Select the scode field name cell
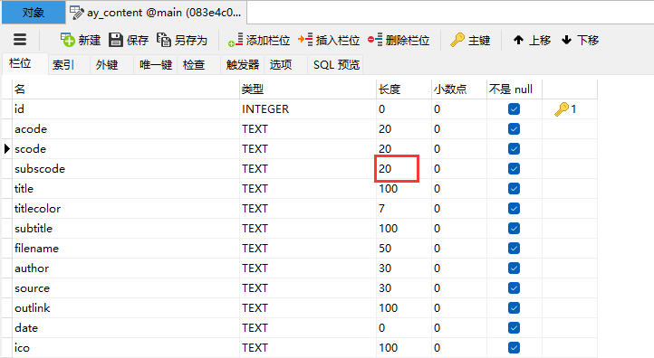 126,148
